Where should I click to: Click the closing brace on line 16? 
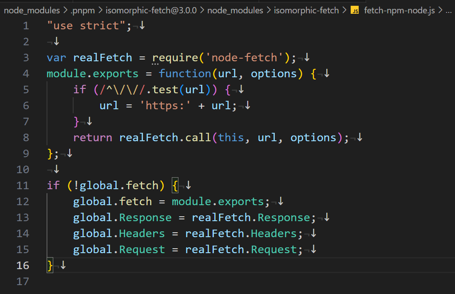(x=50, y=265)
